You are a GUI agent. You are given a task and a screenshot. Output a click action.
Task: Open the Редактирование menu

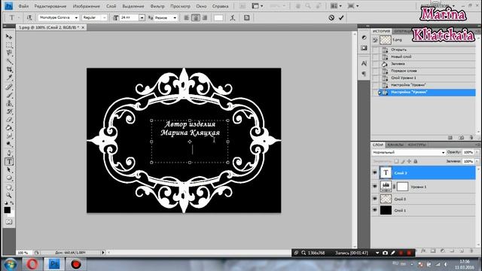click(x=50, y=6)
